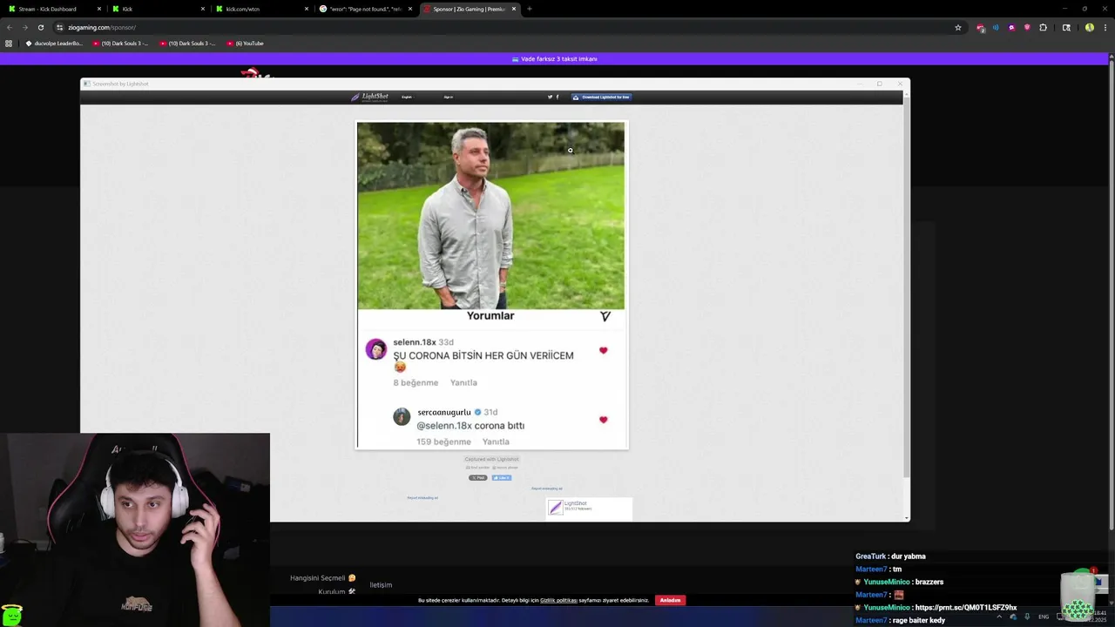The image size is (1115, 627).
Task: Open the pink shield extension
Action: click(x=1027, y=27)
